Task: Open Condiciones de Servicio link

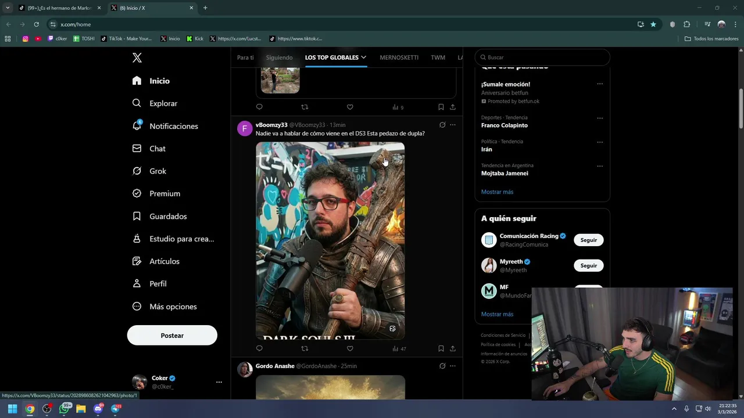Action: click(x=503, y=336)
